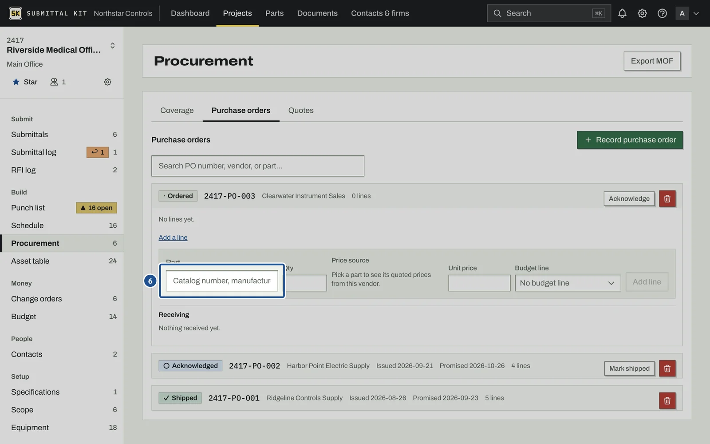Delete purchase order 2417-PO-001

pos(667,400)
